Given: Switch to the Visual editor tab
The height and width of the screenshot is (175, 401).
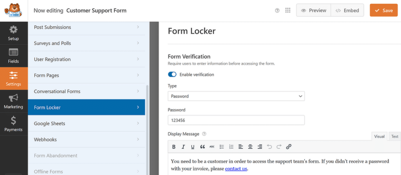Looking at the screenshot, I should (x=379, y=136).
